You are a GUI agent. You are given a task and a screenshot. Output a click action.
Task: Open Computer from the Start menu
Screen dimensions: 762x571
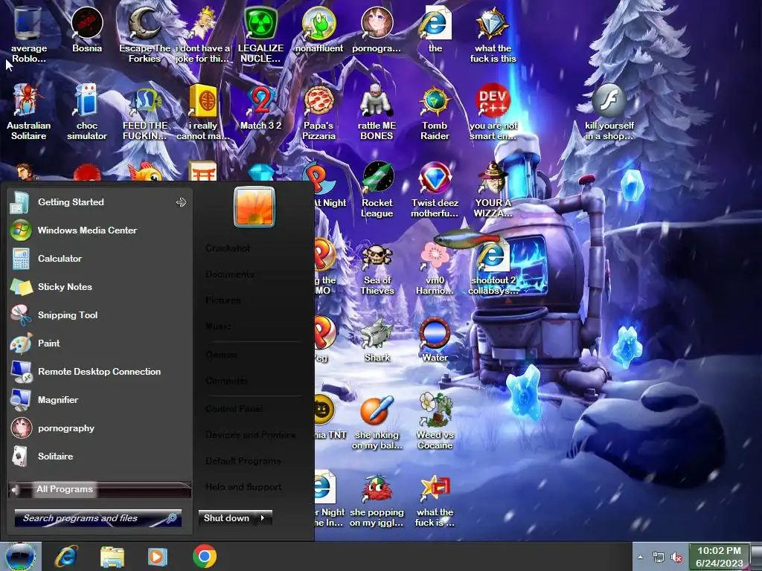(226, 380)
